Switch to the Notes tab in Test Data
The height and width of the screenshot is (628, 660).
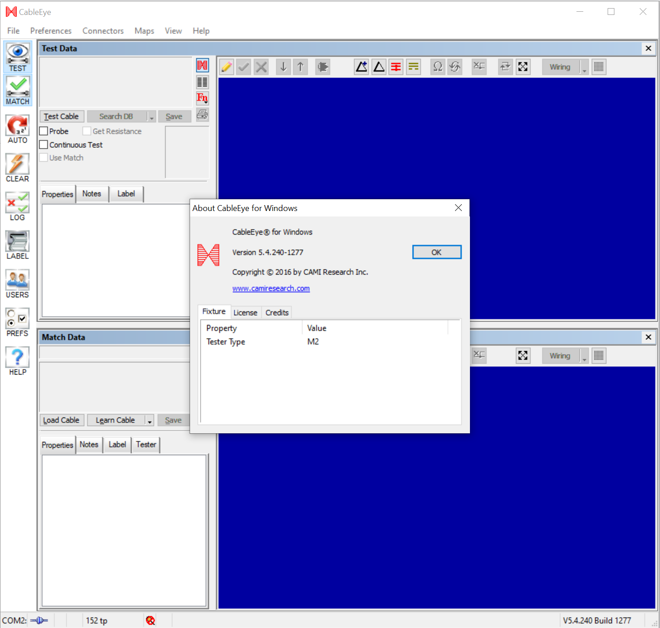(92, 194)
